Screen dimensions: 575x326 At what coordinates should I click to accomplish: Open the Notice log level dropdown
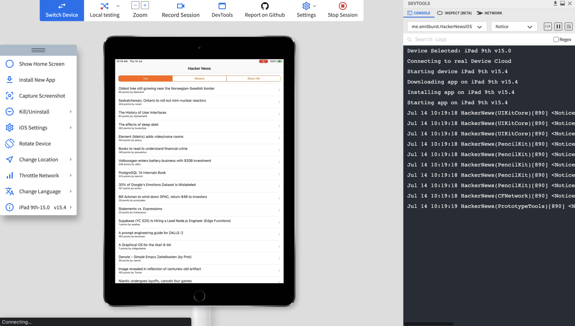click(x=514, y=26)
